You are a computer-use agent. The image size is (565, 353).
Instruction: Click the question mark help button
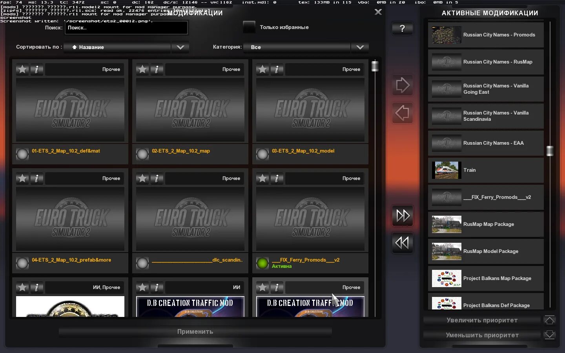[402, 28]
